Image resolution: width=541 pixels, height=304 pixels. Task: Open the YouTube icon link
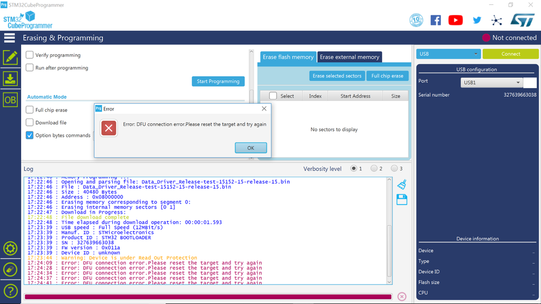tap(455, 21)
